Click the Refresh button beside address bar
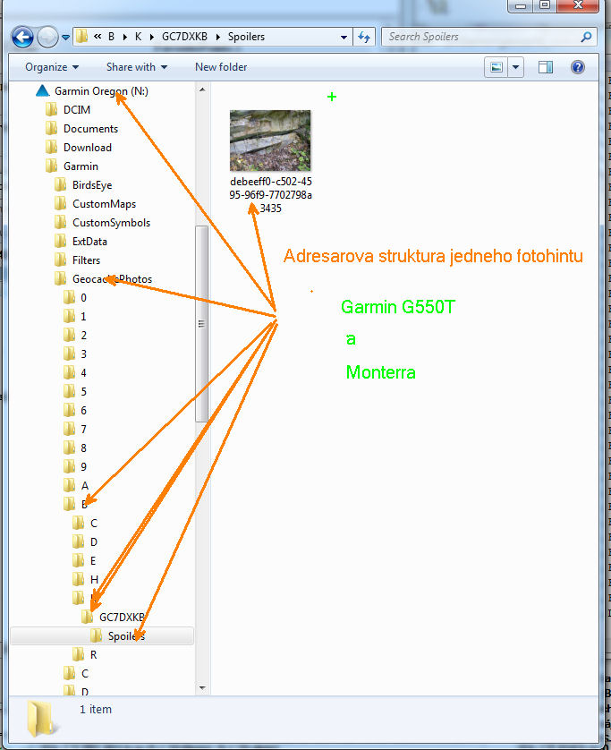 (x=364, y=38)
